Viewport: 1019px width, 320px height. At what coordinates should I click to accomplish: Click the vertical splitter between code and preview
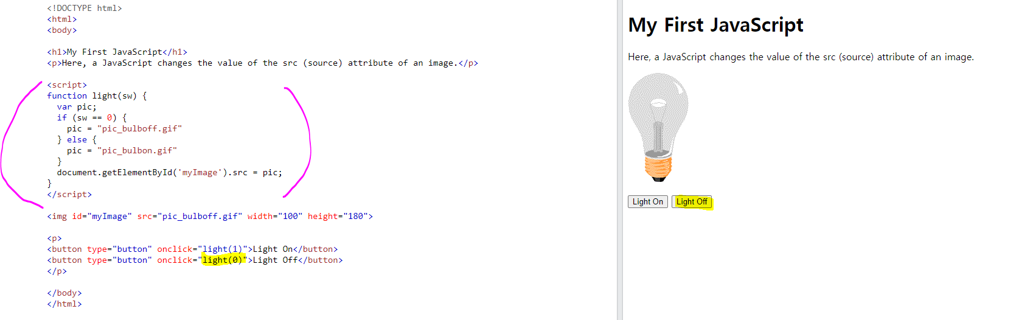(620, 160)
